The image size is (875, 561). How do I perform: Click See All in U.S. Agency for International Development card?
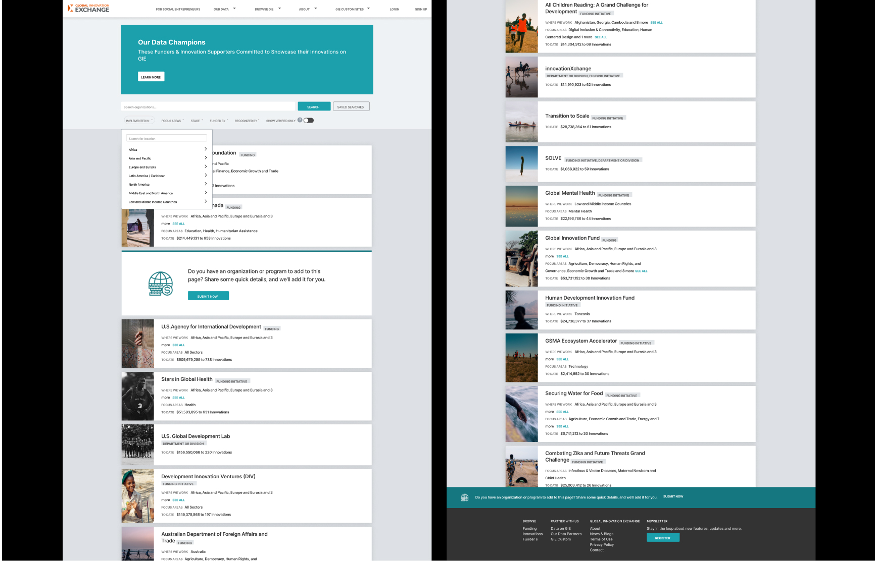pos(178,345)
